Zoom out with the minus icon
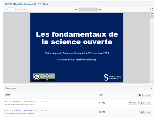The width and height of the screenshot is (156, 118). coord(76,9)
